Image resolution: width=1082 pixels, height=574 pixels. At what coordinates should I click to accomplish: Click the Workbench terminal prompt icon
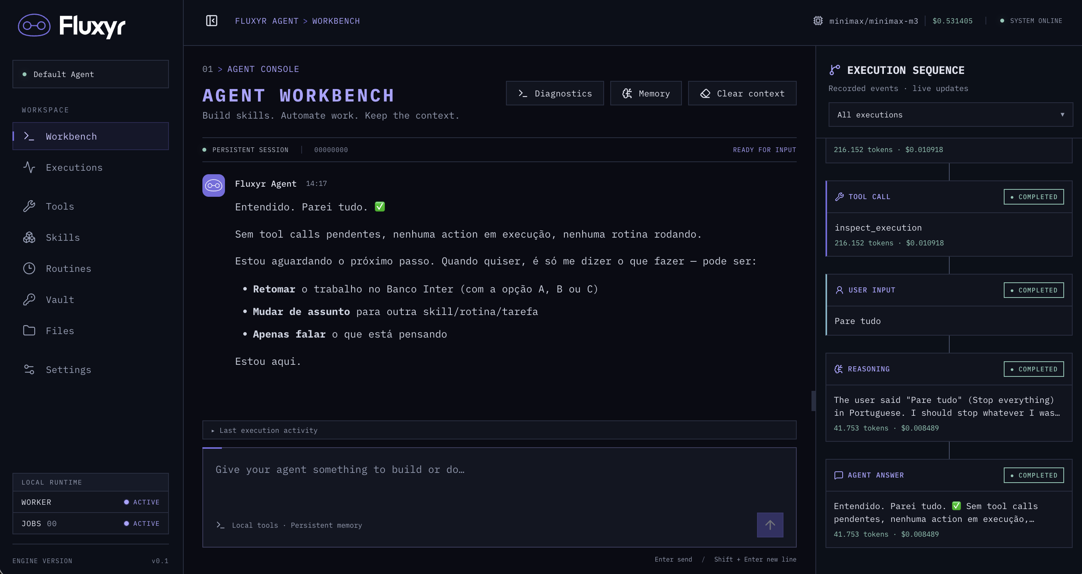pyautogui.click(x=29, y=136)
